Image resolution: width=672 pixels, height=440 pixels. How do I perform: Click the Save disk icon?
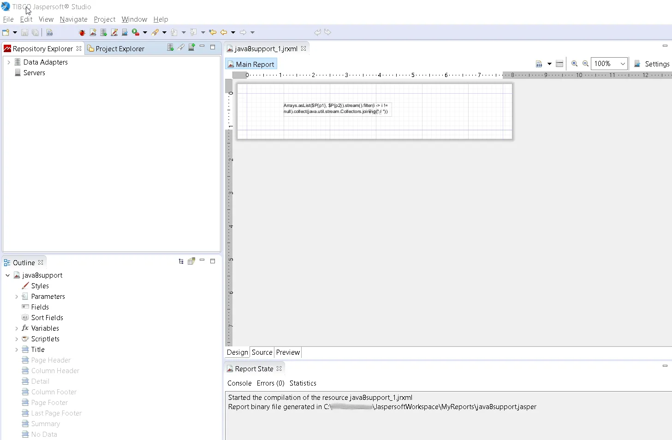pyautogui.click(x=25, y=32)
